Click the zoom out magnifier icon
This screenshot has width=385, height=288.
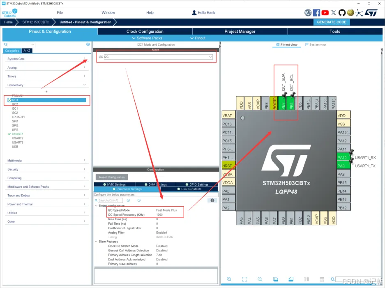pyautogui.click(x=260, y=279)
